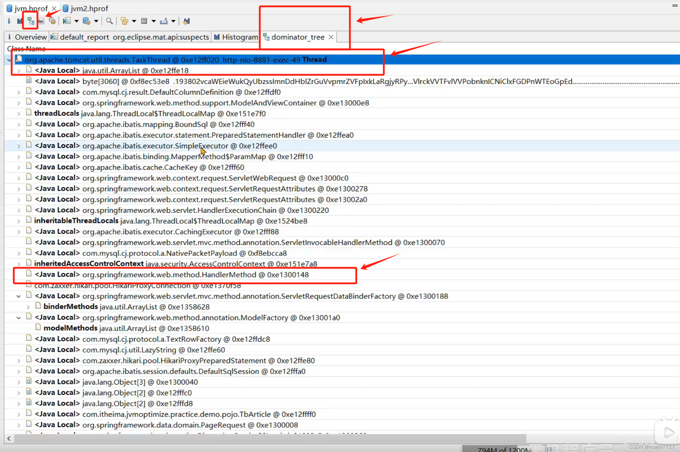
Task: Click the byte[3060] array row icon
Action: (29, 80)
